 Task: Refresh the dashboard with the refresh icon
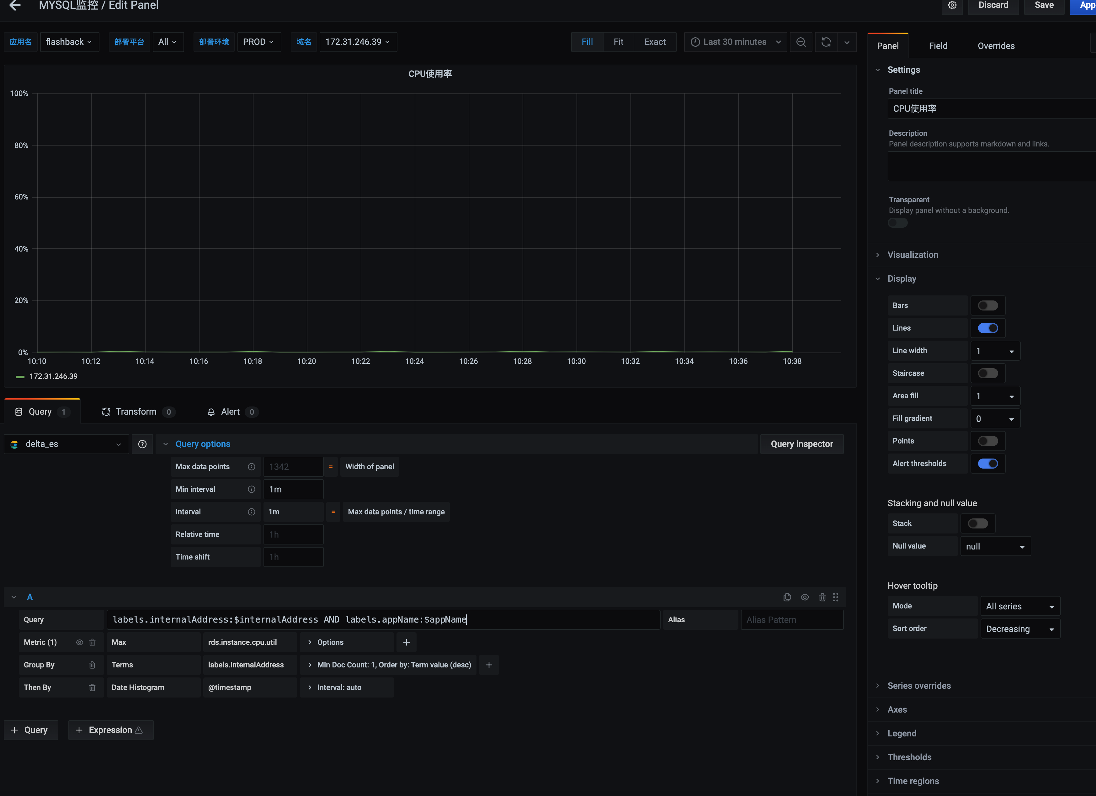(826, 42)
